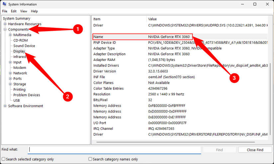Expand the Network category

[x=10, y=73]
